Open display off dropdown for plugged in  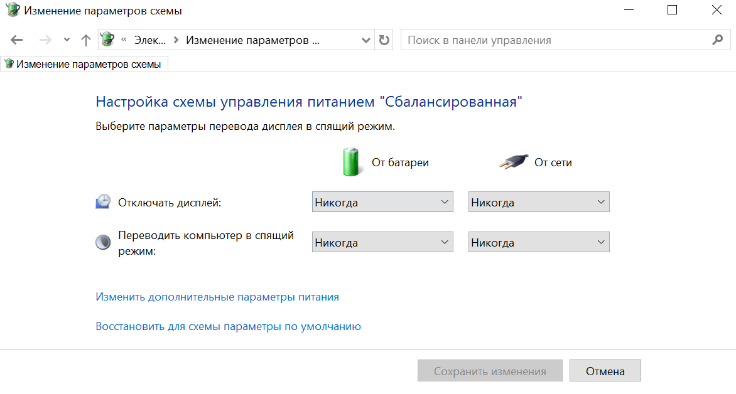tap(539, 202)
